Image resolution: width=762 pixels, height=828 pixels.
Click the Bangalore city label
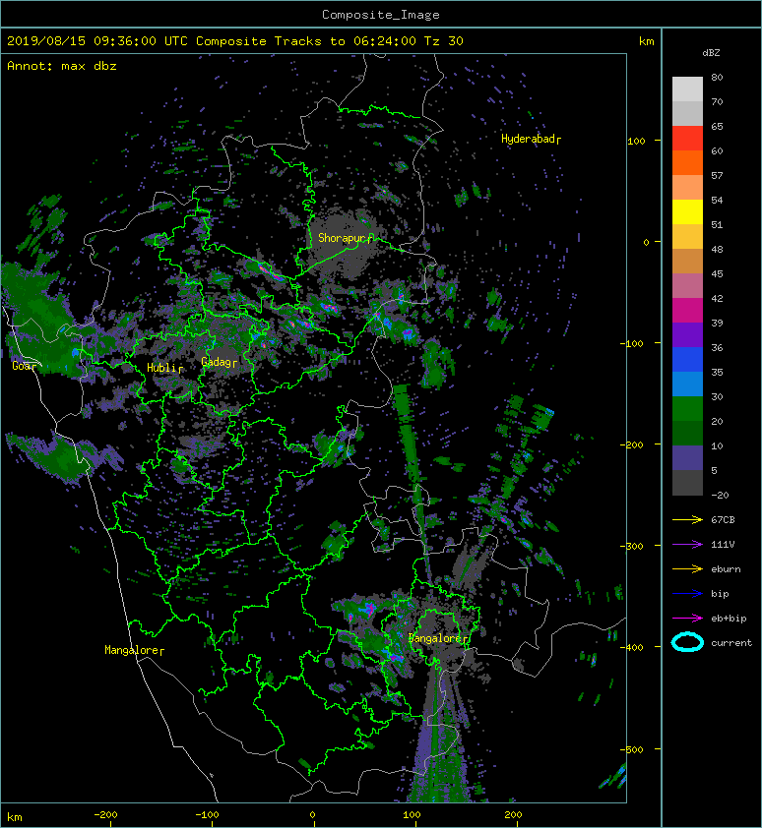(x=438, y=638)
